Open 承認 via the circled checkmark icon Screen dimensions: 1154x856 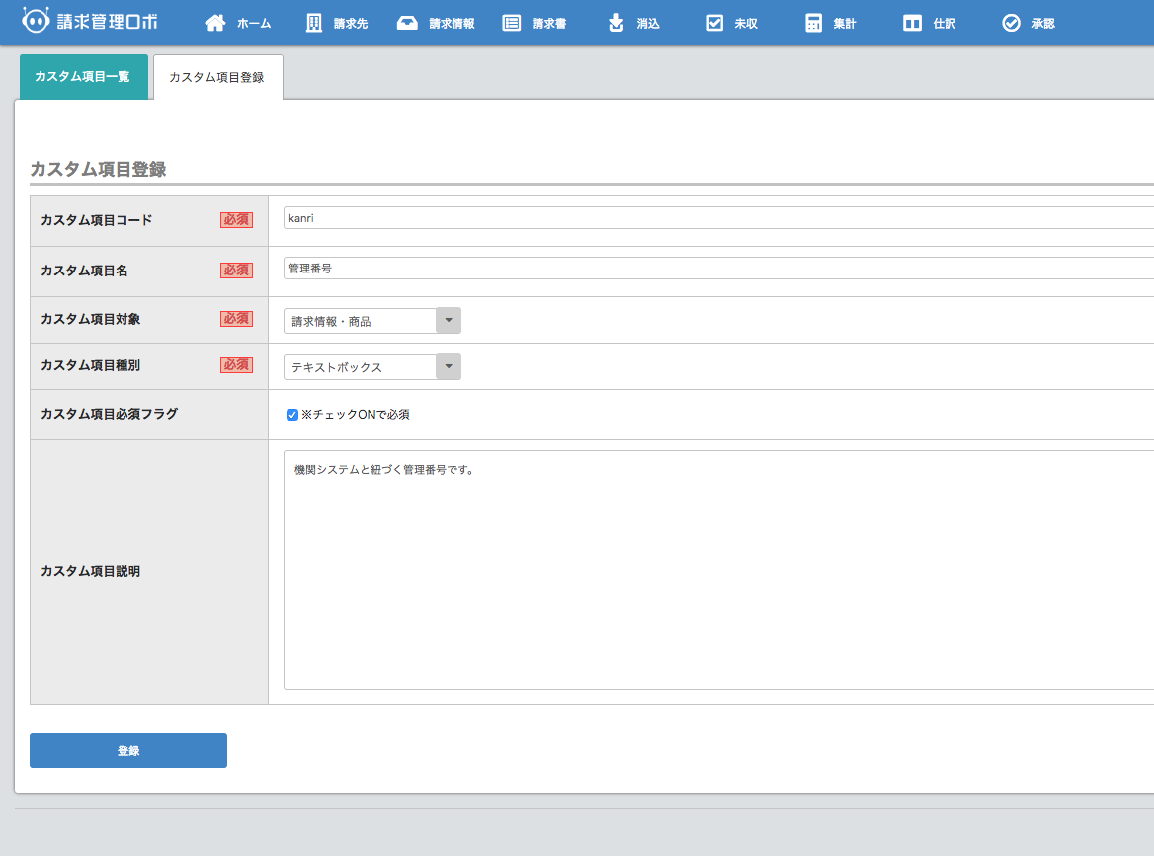(1011, 23)
